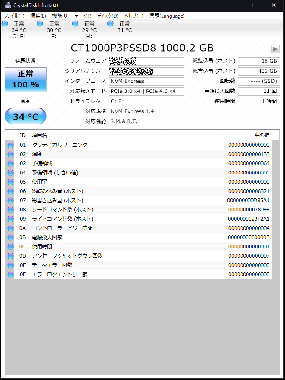Switch to the H: disk tab
Image resolution: width=285 pixels, height=380 pixels.
pos(89,30)
